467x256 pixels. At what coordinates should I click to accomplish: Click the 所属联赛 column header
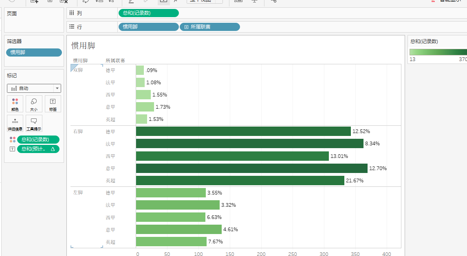click(x=115, y=61)
